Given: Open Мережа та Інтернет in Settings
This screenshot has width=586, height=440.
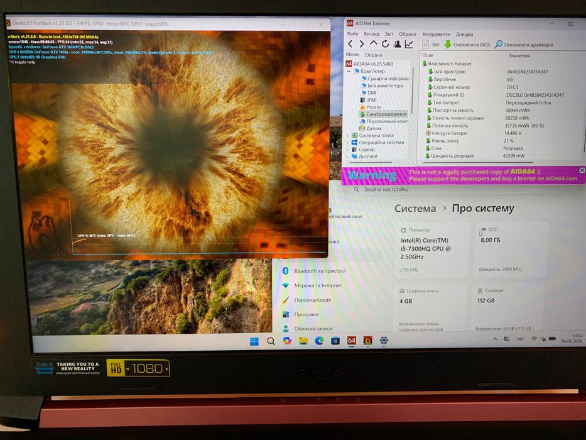Looking at the screenshot, I should point(312,285).
